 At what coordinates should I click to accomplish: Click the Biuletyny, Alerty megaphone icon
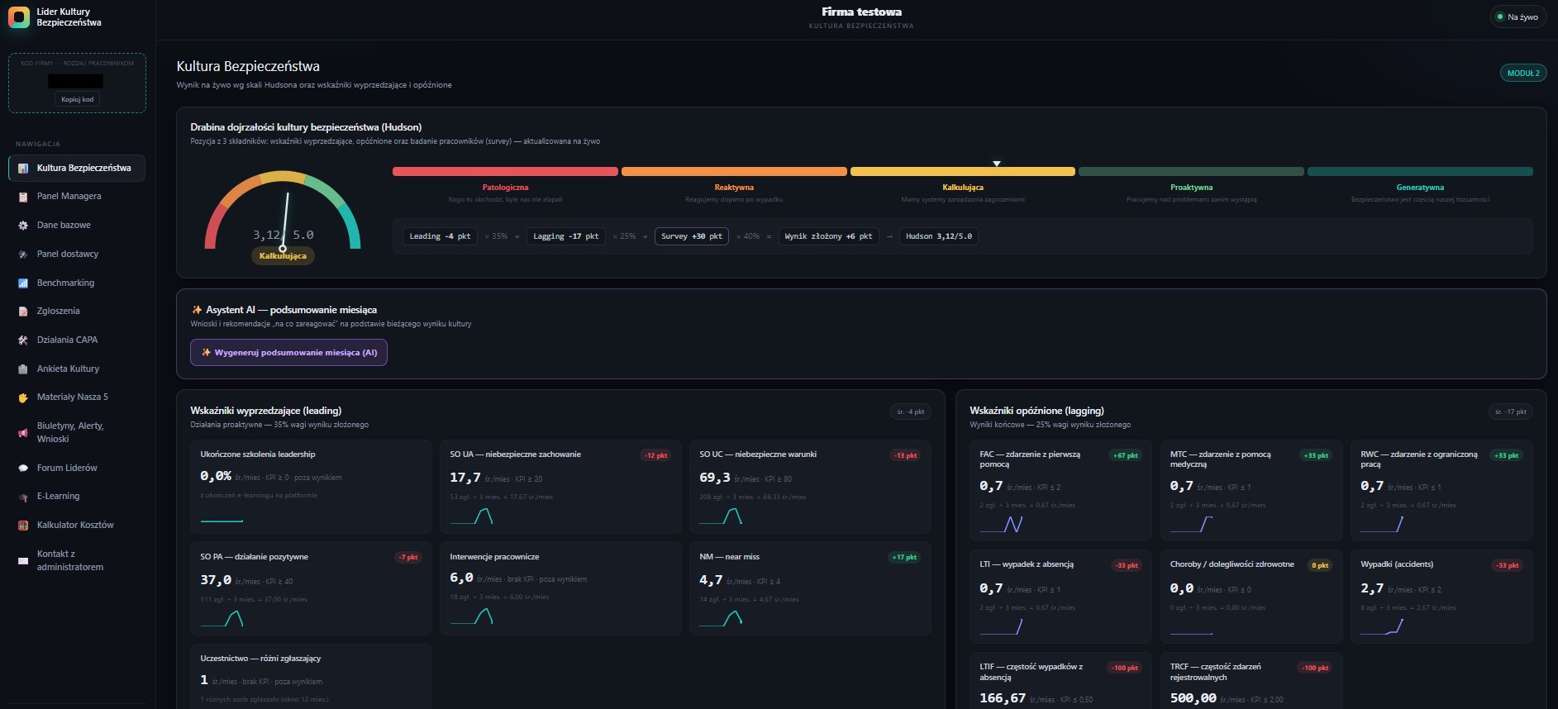point(23,432)
